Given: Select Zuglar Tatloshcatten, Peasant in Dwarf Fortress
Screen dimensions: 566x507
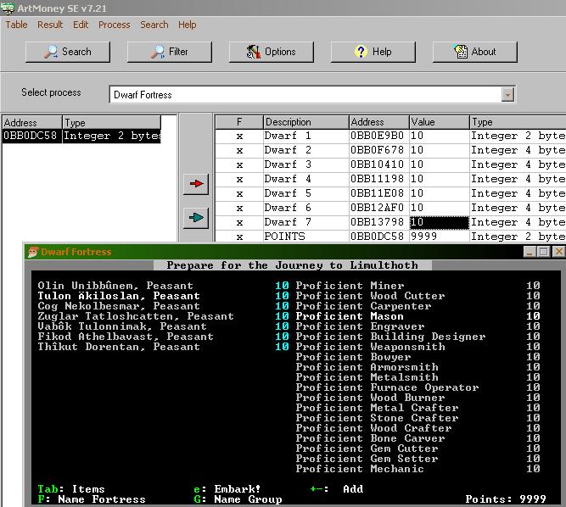Looking at the screenshot, I should point(136,316).
